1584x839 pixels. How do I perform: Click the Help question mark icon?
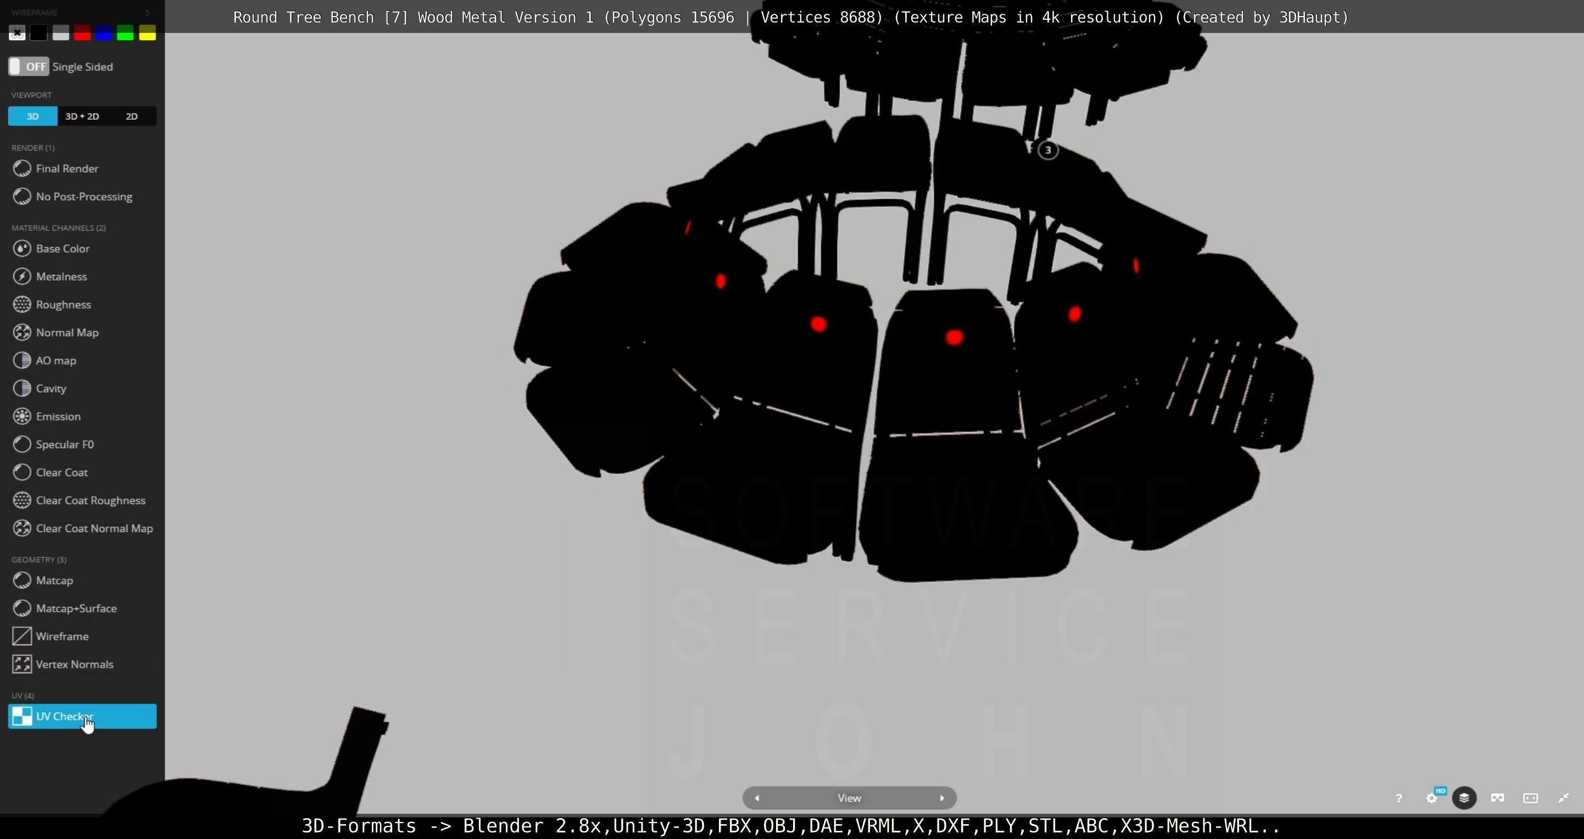tap(1398, 798)
